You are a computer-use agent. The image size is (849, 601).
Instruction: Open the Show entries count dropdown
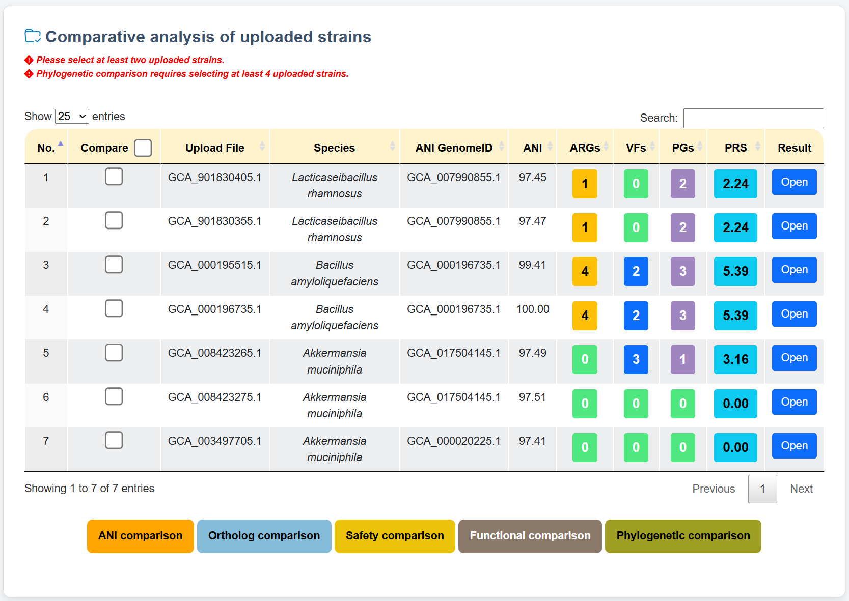point(72,117)
